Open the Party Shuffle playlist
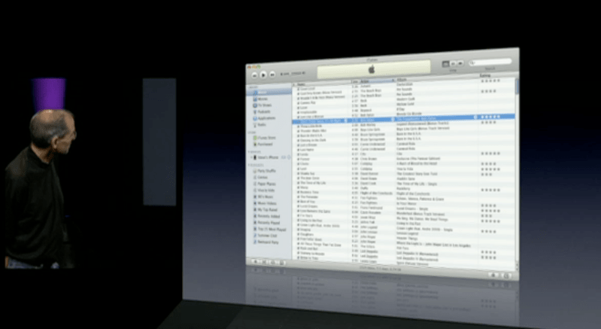601x329 pixels. pyautogui.click(x=267, y=170)
